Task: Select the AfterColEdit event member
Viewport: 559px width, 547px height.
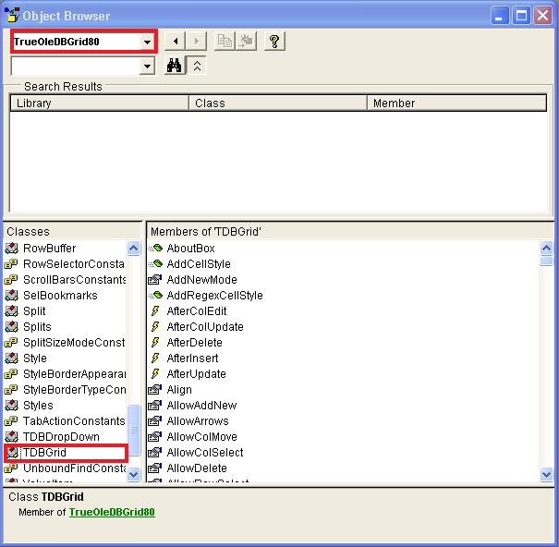Action: click(196, 311)
